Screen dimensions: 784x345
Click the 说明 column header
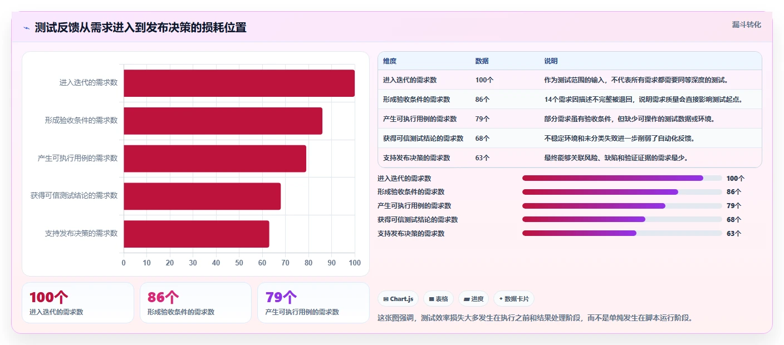551,61
